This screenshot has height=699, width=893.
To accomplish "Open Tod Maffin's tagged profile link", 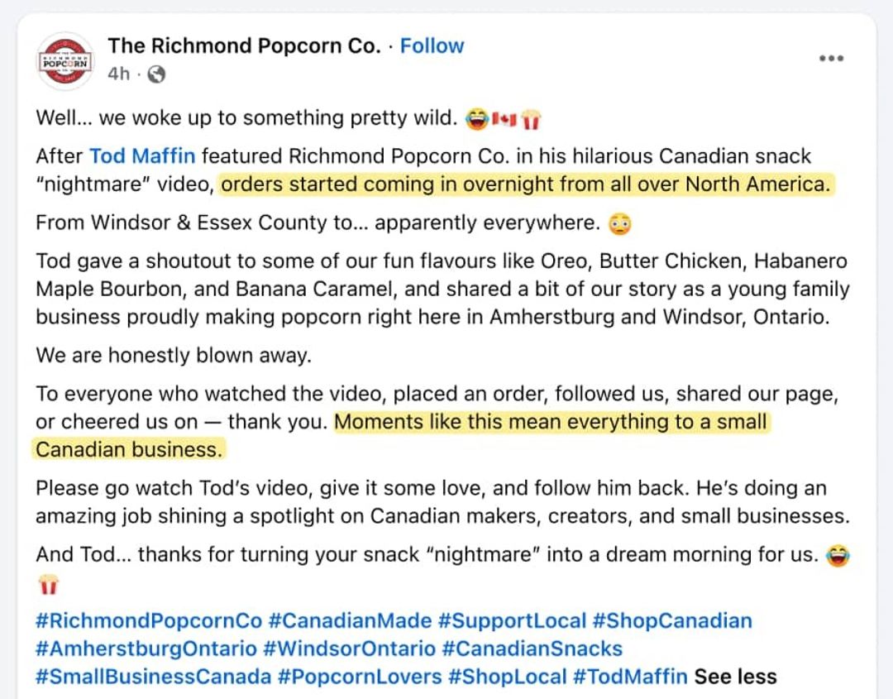I will click(x=142, y=156).
